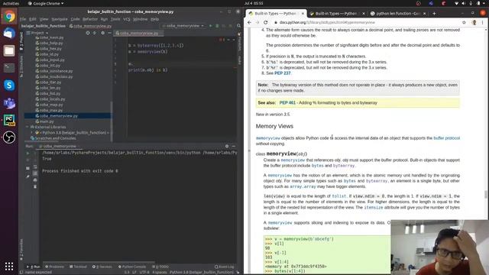
Task: Open the buffer protocol link
Action: click(x=446, y=137)
